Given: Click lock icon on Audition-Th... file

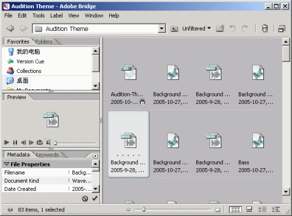Looking at the screenshot, I should point(142,102).
